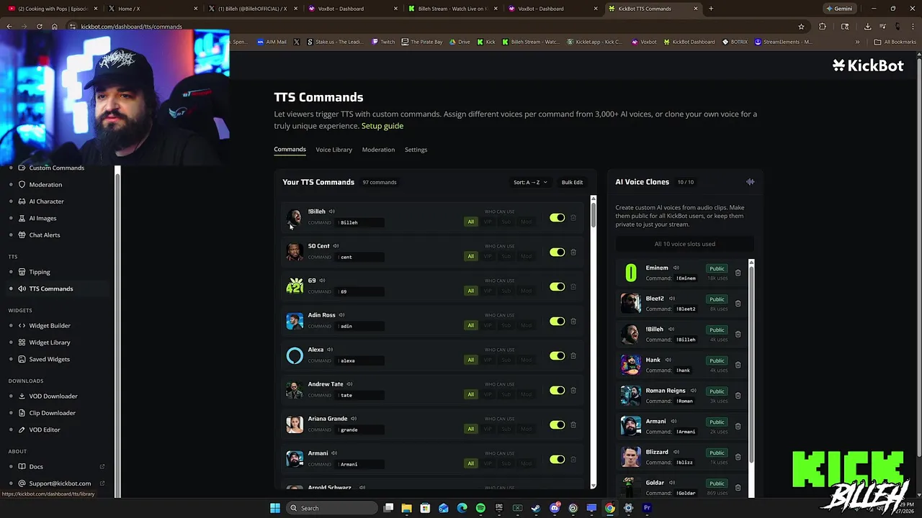Image resolution: width=922 pixels, height=518 pixels.
Task: Play the Eminem clone voice preview
Action: (676, 268)
